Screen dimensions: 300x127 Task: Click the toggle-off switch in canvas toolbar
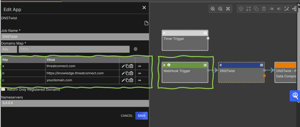(272, 9)
